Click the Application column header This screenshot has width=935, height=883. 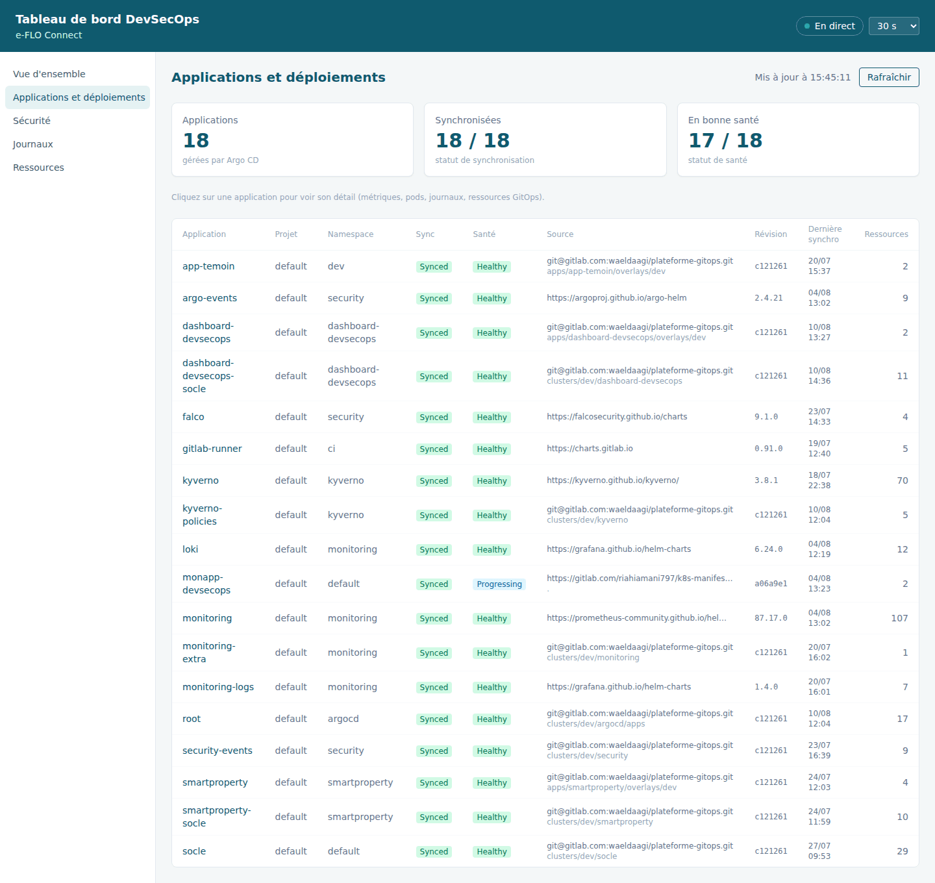pos(204,234)
